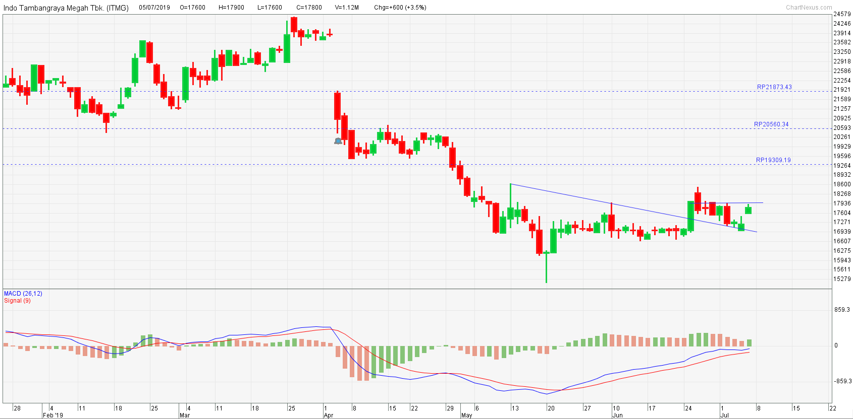This screenshot has width=853, height=419.
Task: Click the Chg=+600 (+3.5%) change value
Action: click(x=400, y=8)
